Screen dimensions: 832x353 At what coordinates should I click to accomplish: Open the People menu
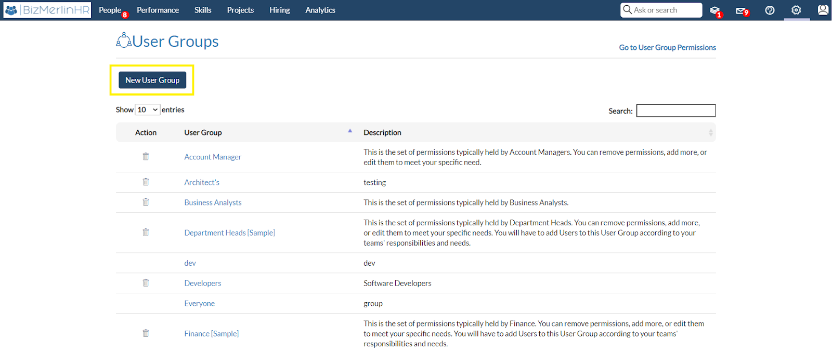tap(110, 10)
